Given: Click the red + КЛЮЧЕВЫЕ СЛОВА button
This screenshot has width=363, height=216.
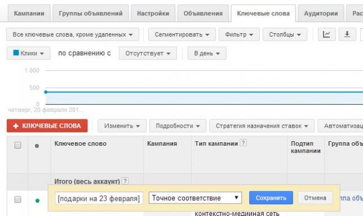Looking at the screenshot, I should 47,126.
